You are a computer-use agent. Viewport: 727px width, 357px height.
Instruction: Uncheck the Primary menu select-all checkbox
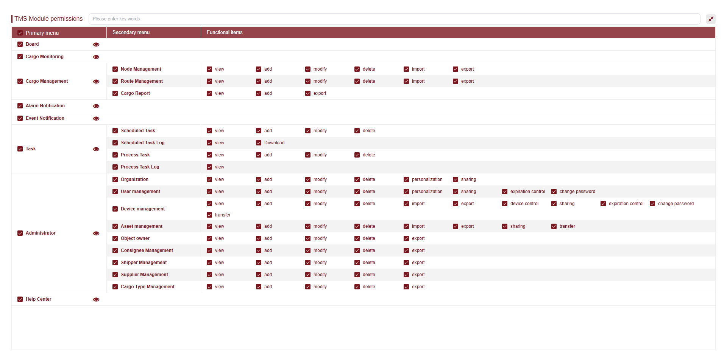(20, 33)
